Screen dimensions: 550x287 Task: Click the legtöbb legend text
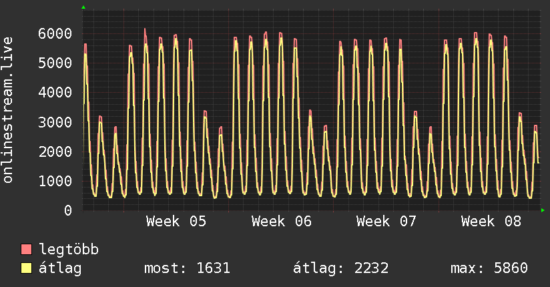(x=69, y=250)
